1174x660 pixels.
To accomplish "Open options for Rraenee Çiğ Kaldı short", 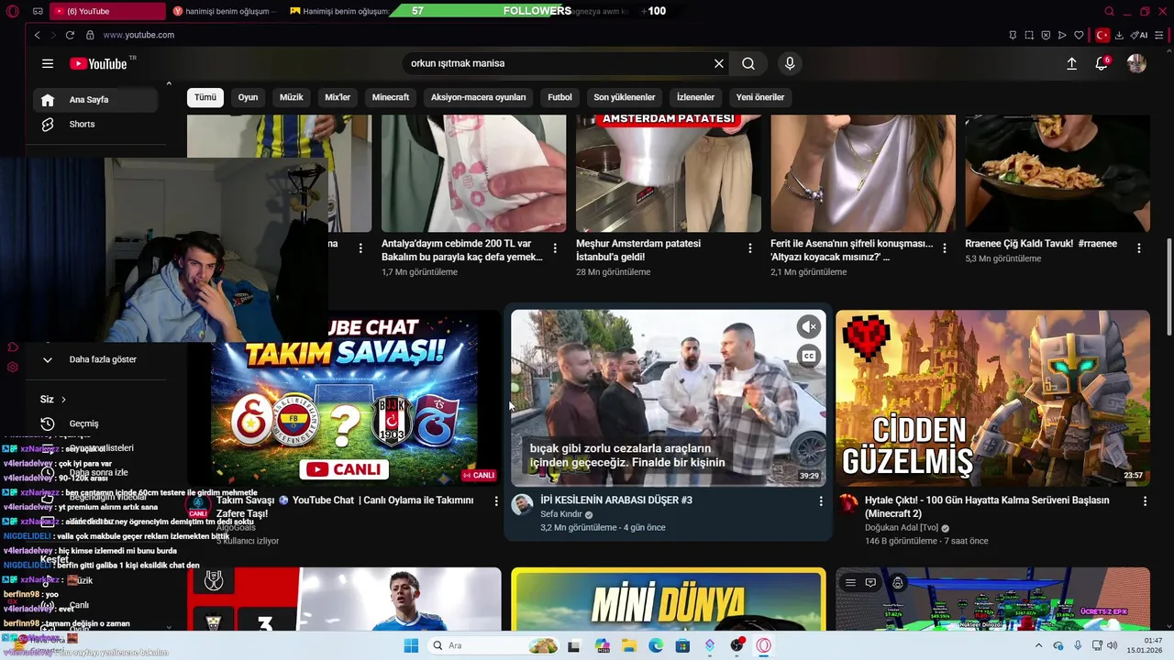I will [x=1139, y=248].
